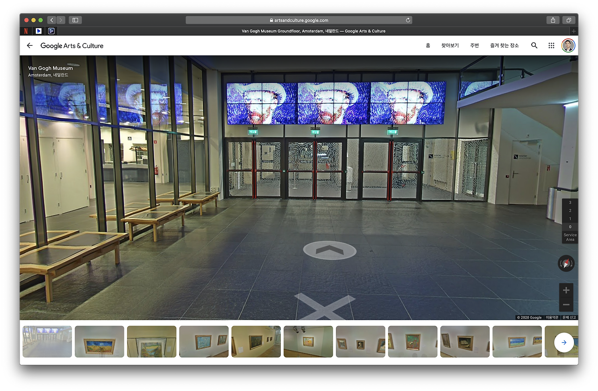Image resolution: width=598 pixels, height=391 pixels.
Task: Add a new Safari tab
Action: click(x=574, y=31)
